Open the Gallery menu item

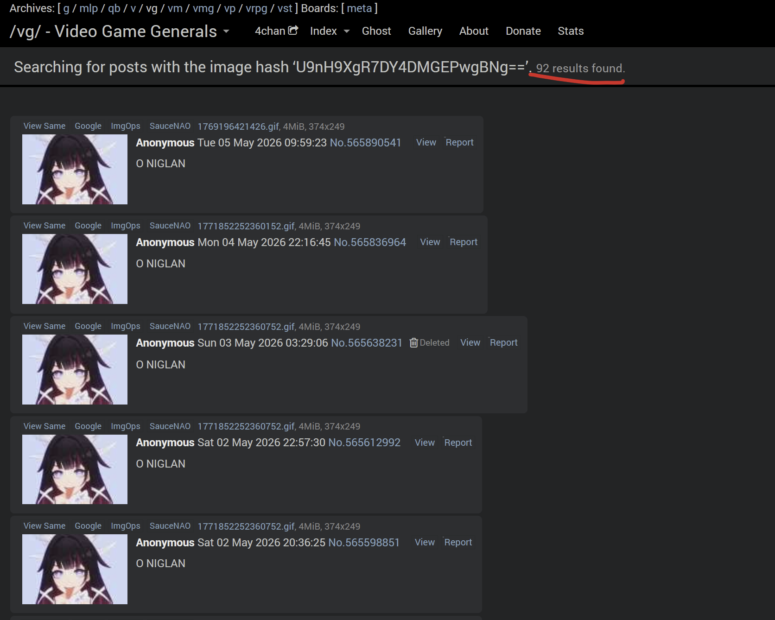(x=425, y=31)
